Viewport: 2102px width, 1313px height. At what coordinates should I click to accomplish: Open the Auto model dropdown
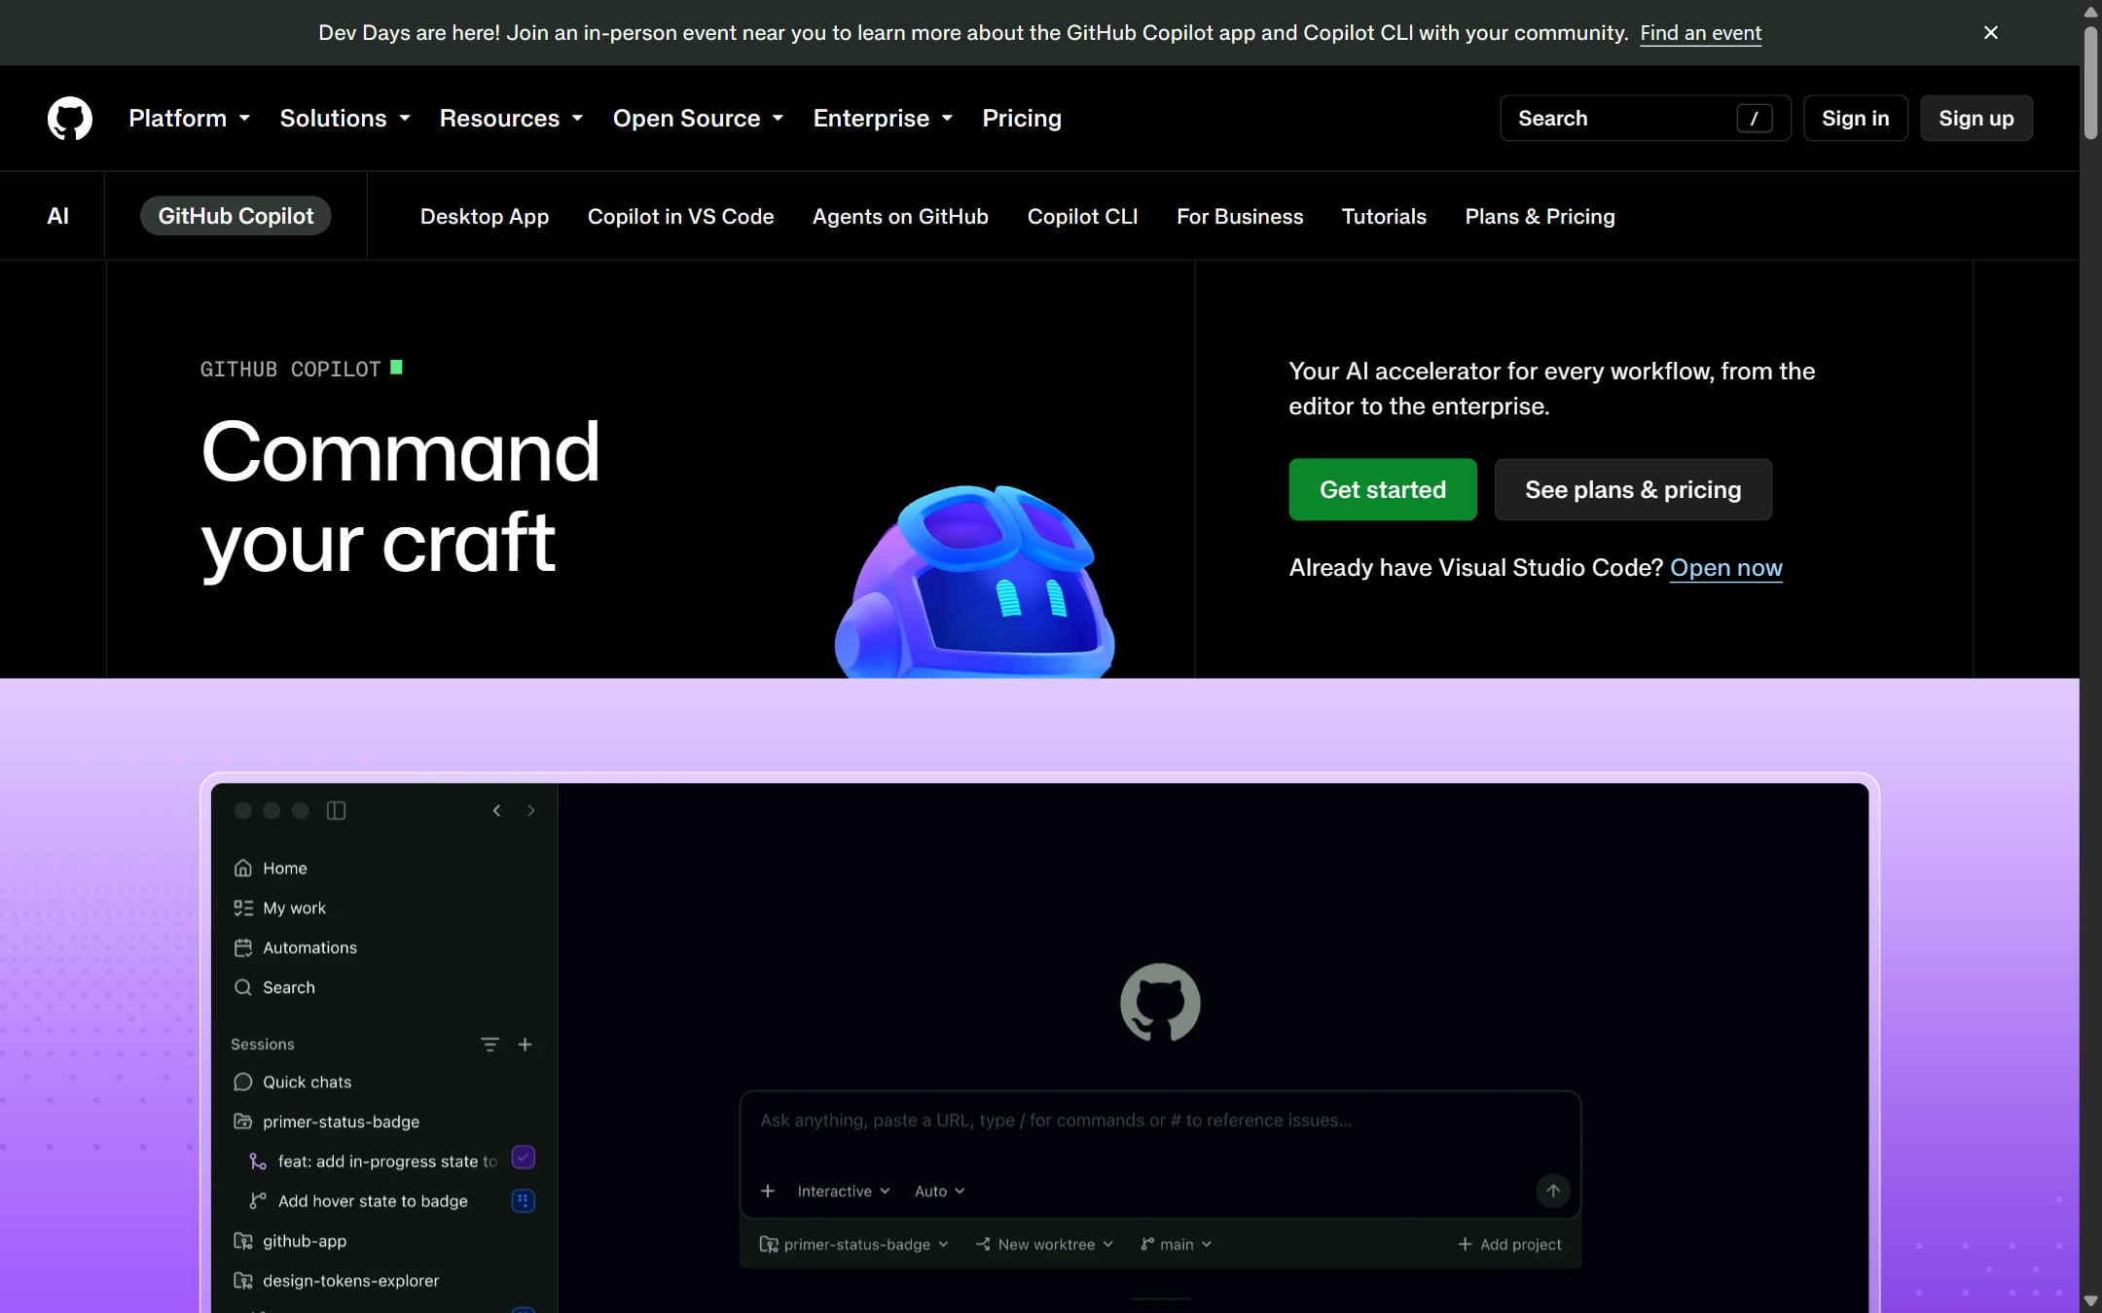click(x=939, y=1190)
